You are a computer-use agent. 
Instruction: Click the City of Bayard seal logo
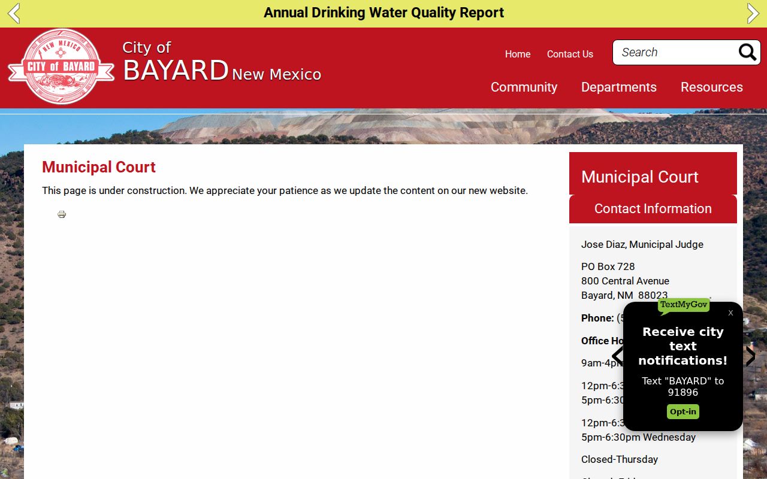[61, 66]
